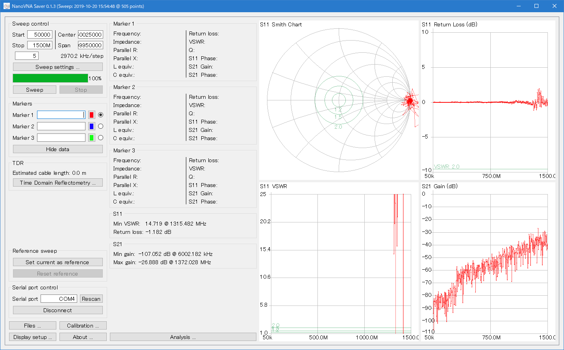This screenshot has width=564, height=350.
Task: Open the blue Marker 2 color swatch
Action: (x=91, y=126)
